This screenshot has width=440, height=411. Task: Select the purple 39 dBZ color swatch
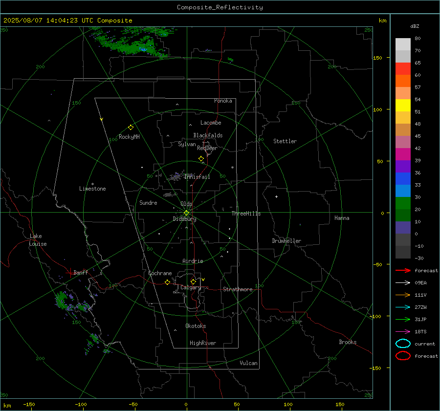[403, 166]
